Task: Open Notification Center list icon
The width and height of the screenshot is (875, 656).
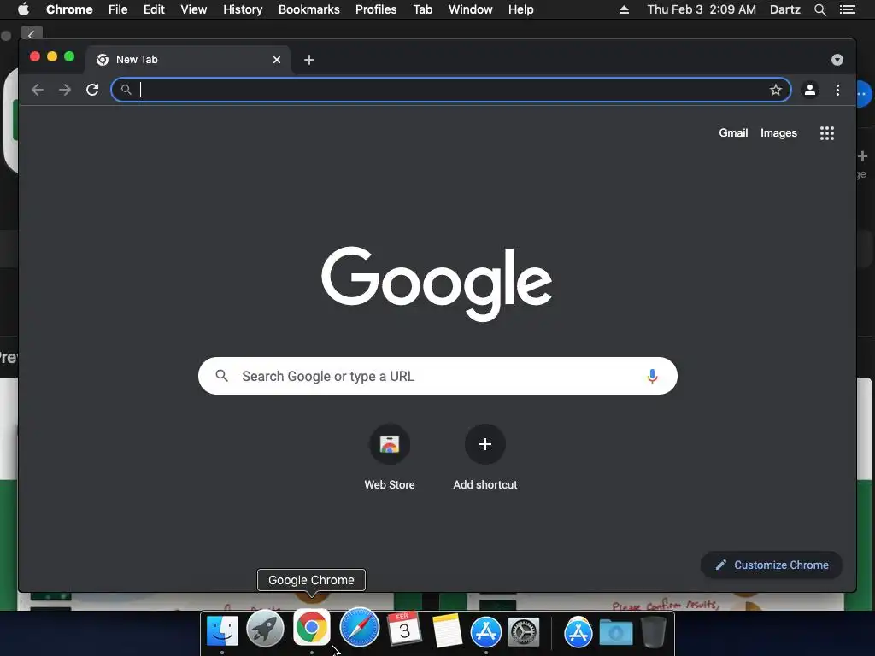Action: pyautogui.click(x=848, y=9)
